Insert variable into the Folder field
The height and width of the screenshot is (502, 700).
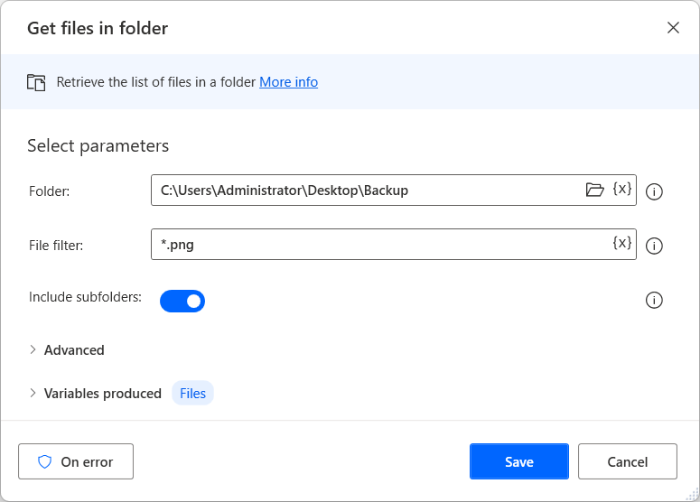coord(622,189)
